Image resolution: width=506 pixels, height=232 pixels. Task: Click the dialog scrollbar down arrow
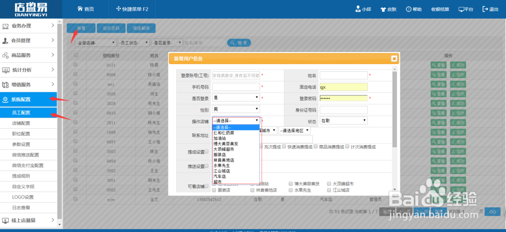394,189
